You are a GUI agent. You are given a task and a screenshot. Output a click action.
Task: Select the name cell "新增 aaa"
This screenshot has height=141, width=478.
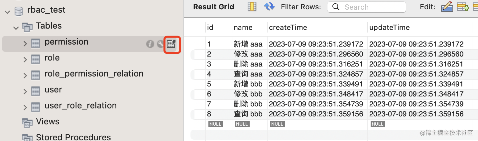[x=248, y=44]
